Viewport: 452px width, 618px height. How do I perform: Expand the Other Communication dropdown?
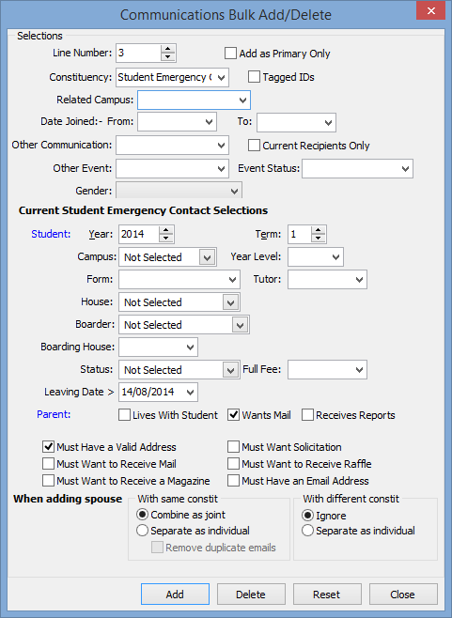[x=221, y=146]
